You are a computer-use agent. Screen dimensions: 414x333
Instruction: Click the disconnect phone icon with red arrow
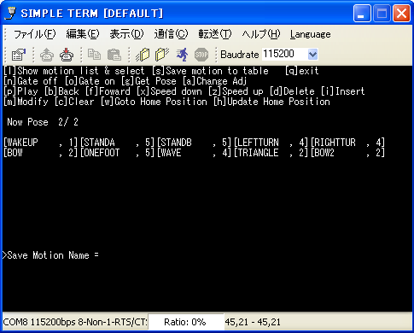point(67,55)
